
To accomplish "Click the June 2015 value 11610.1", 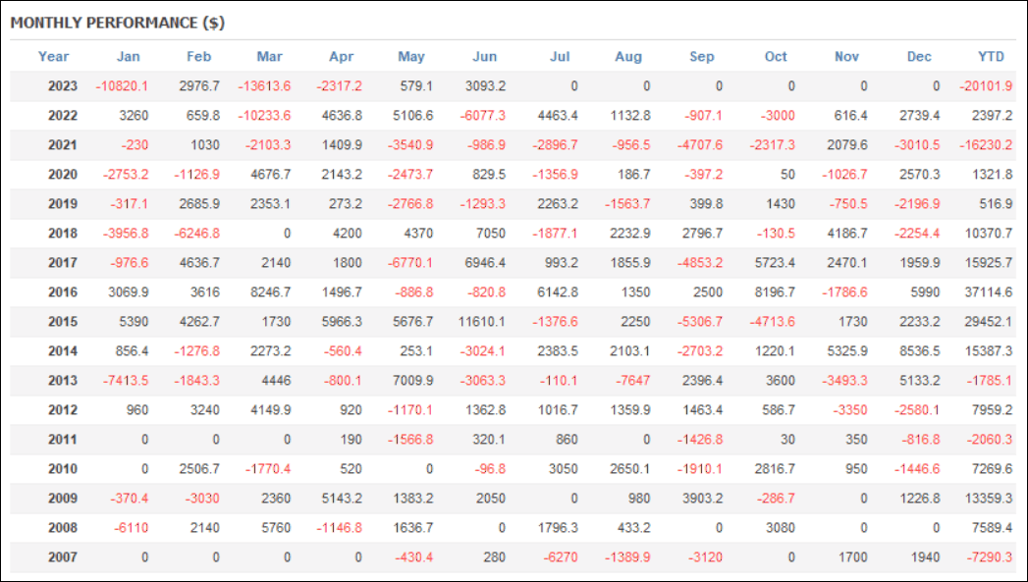I will (481, 321).
